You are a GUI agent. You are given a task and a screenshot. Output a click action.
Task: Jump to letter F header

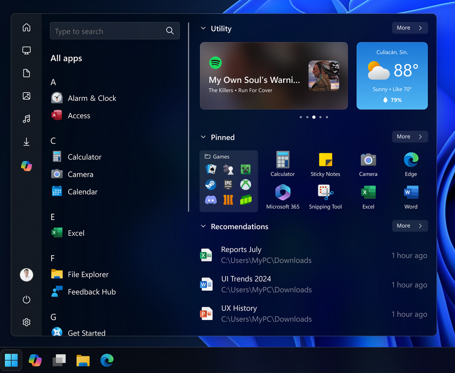click(x=53, y=258)
